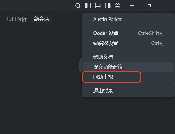Click the user account avatar icon
Viewport: 175px width, 134px height.
(x=117, y=6)
